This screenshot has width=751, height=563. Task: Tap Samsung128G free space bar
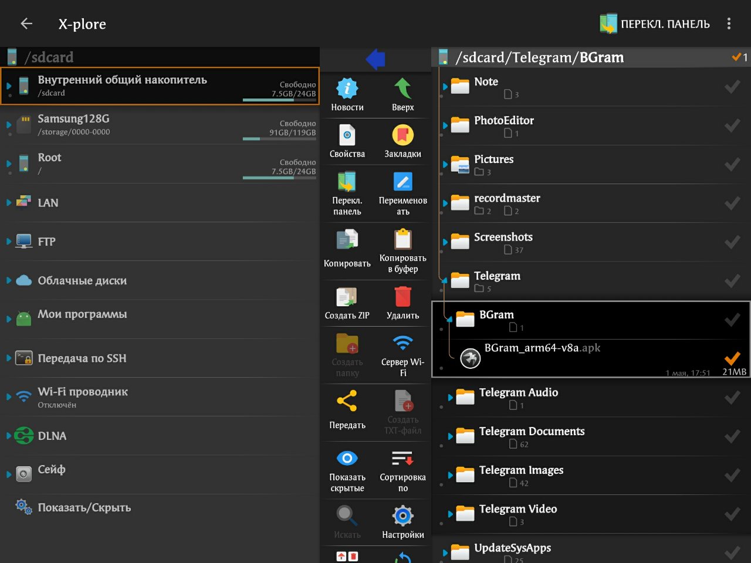tap(279, 139)
